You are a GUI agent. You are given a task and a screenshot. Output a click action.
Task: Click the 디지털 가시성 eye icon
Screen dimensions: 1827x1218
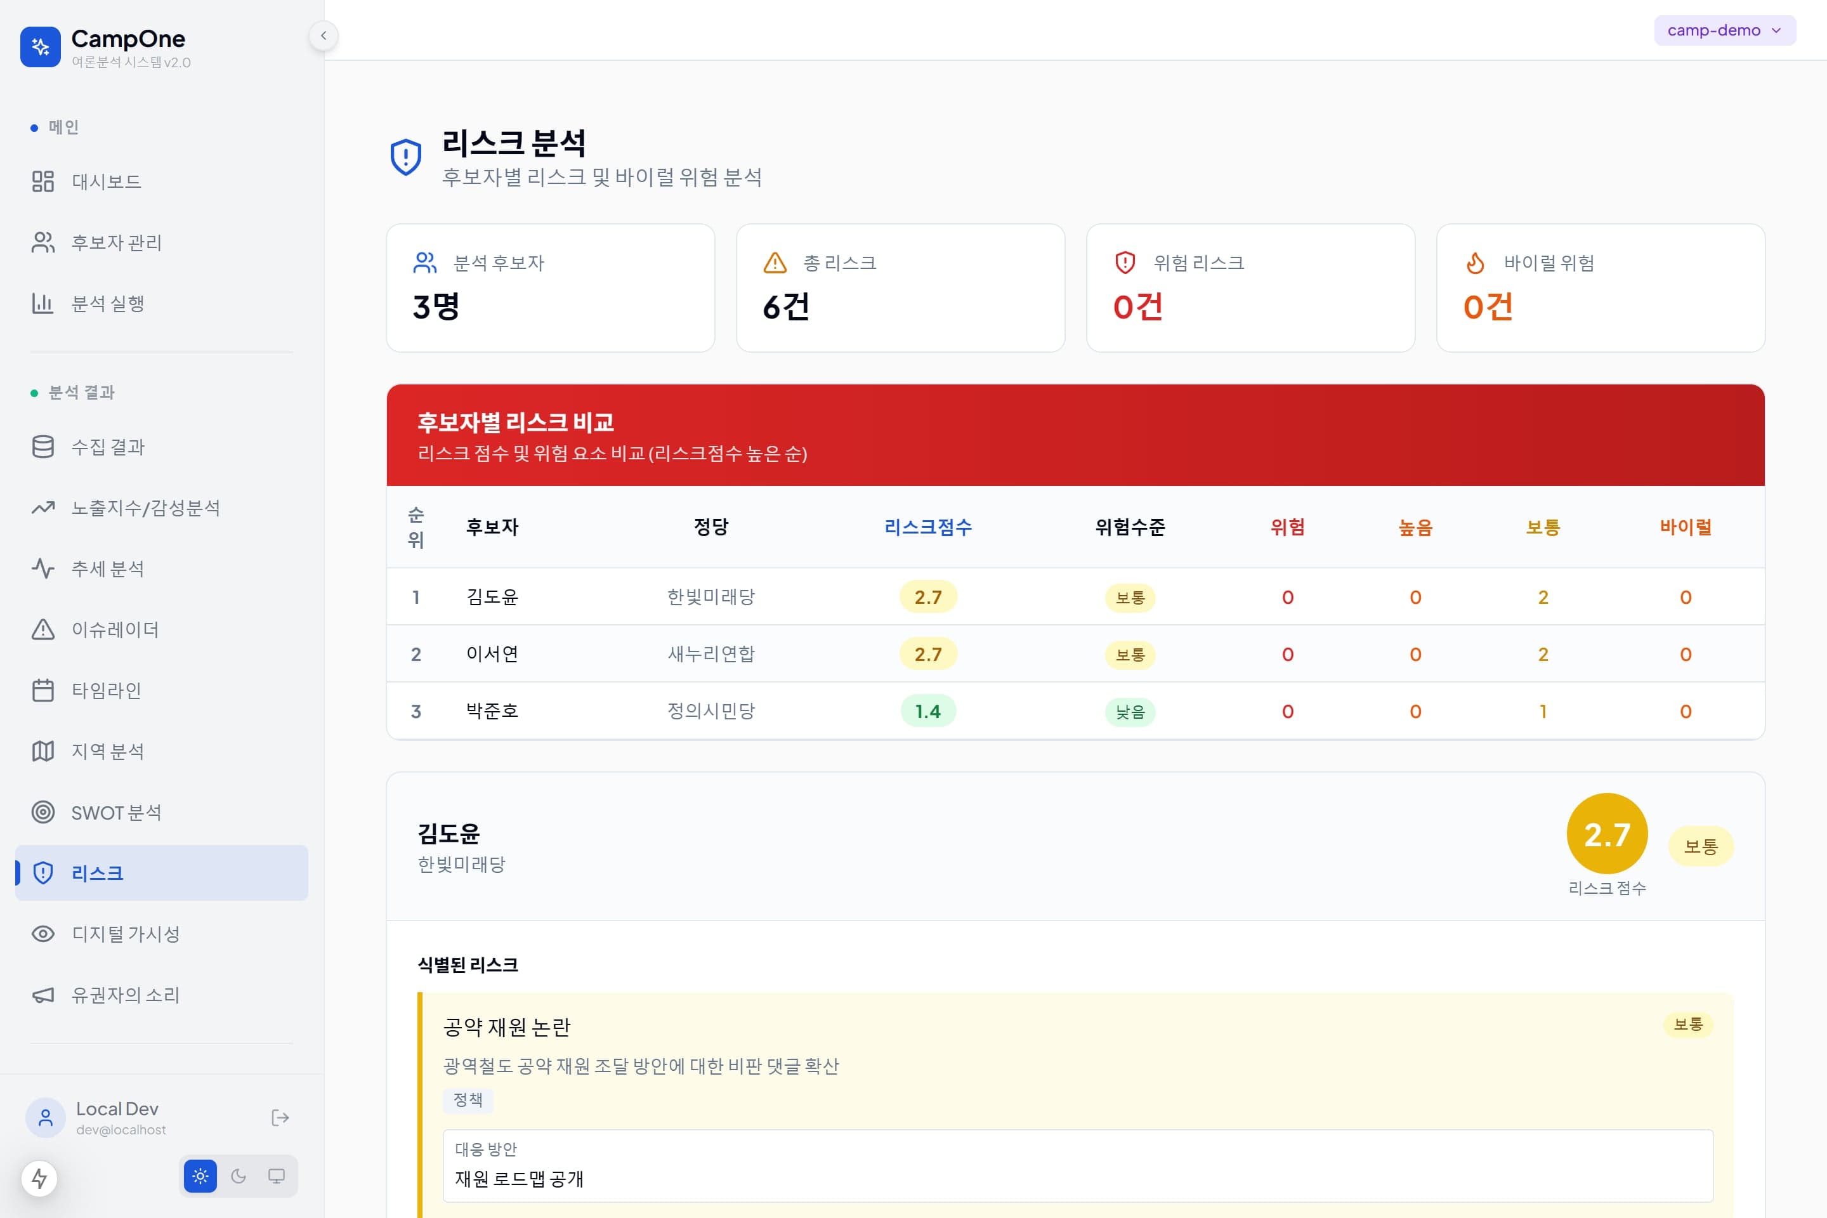click(x=43, y=934)
